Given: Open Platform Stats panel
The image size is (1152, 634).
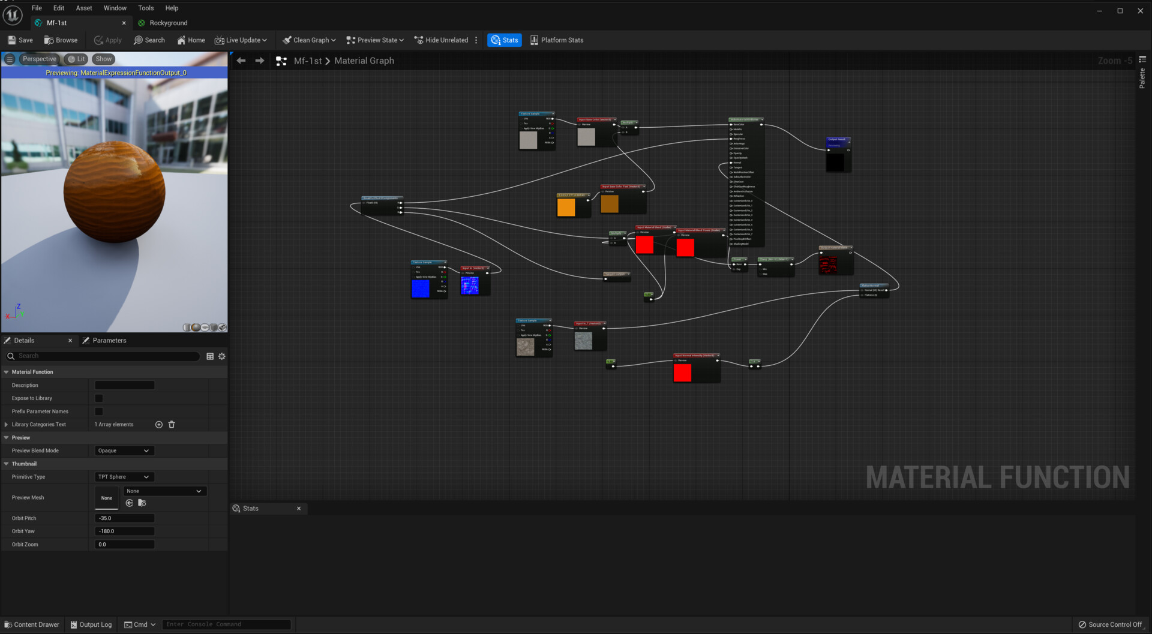Looking at the screenshot, I should 556,40.
